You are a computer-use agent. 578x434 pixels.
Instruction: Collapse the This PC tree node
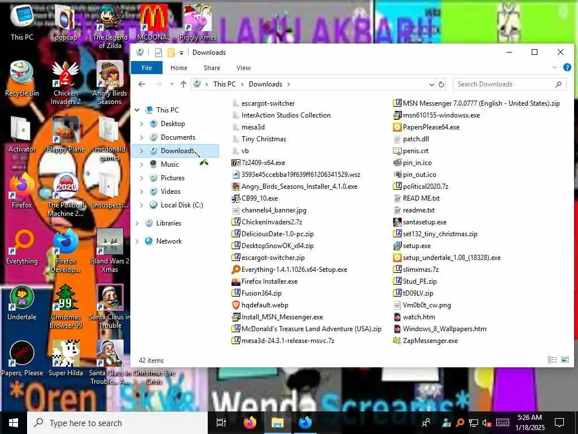click(137, 110)
